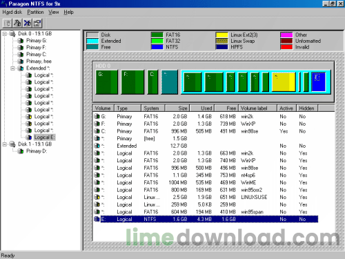Viewport: 345px width, 259px height.
Task: Click the blue NTFS legend color swatch
Action: click(x=157, y=47)
